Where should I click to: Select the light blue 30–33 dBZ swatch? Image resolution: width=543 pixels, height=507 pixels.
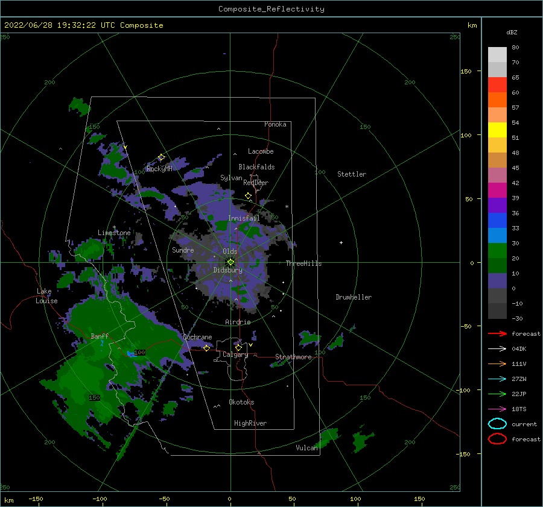(497, 236)
